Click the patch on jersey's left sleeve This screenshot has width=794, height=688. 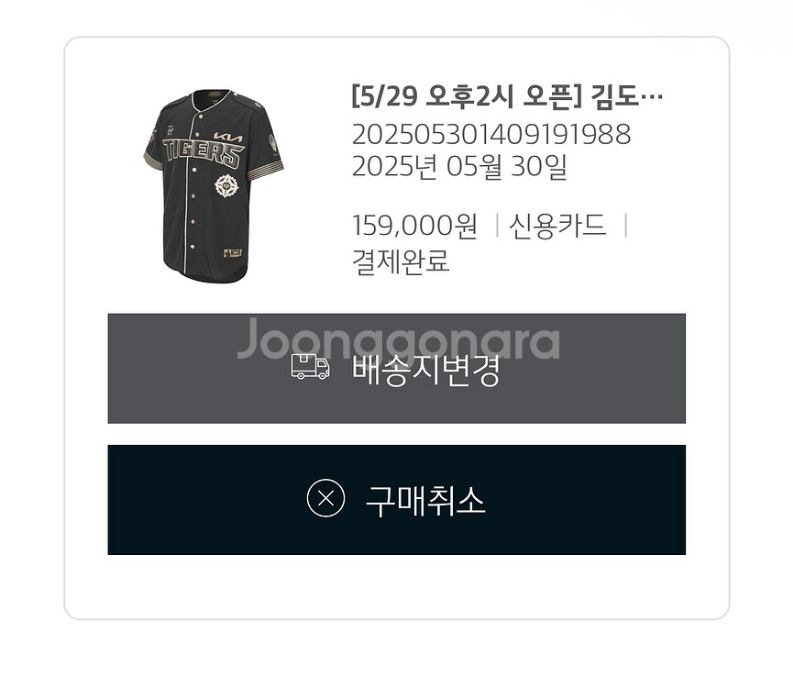click(152, 139)
